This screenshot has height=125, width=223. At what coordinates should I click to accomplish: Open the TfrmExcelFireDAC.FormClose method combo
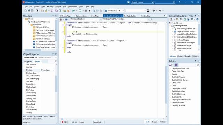(148, 19)
